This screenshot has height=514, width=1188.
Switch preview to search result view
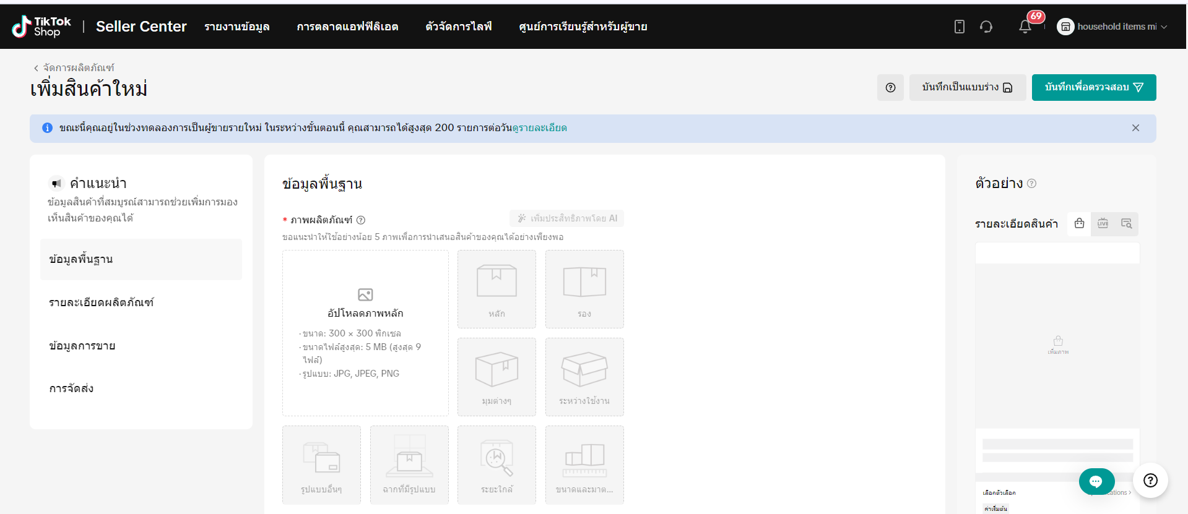tap(1126, 224)
